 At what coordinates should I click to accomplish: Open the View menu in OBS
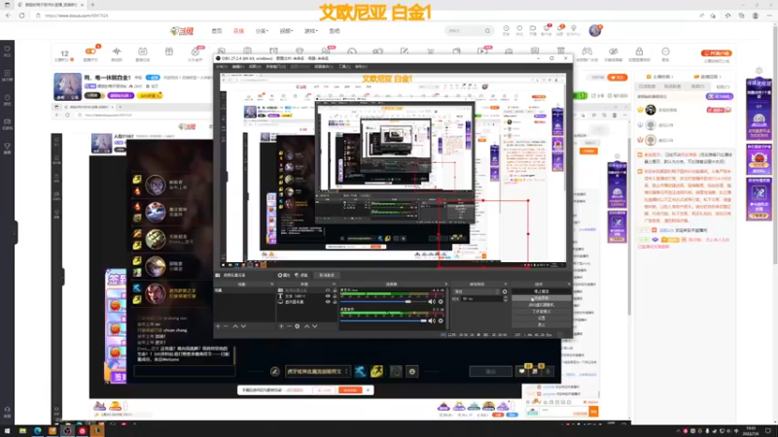coord(255,66)
